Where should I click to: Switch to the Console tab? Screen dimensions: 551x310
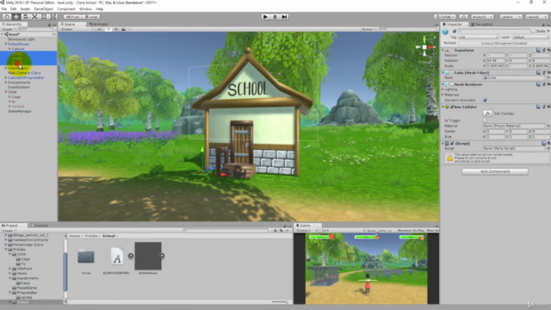pos(40,226)
